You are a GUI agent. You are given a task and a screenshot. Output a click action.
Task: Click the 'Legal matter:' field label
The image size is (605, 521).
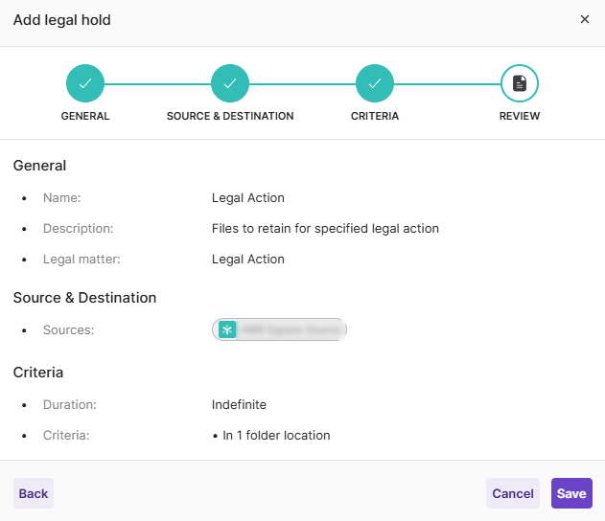pos(81,260)
